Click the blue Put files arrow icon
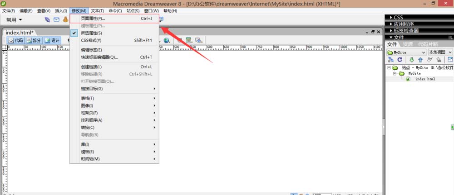Viewport: 454px width, 195px height. click(420, 60)
